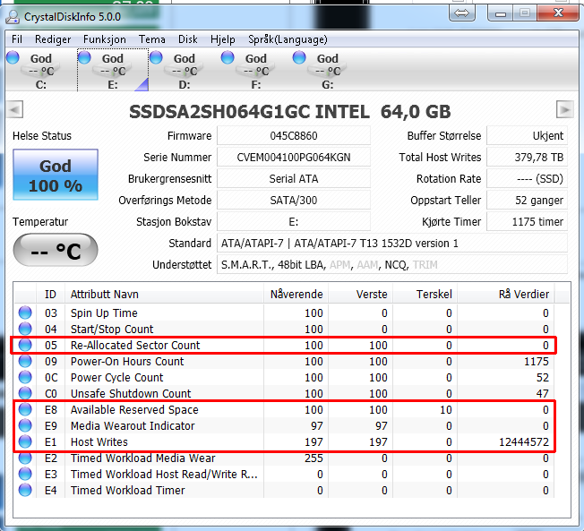Click the double-arrow resize button in title bar
584x531 pixels.
[462, 13]
